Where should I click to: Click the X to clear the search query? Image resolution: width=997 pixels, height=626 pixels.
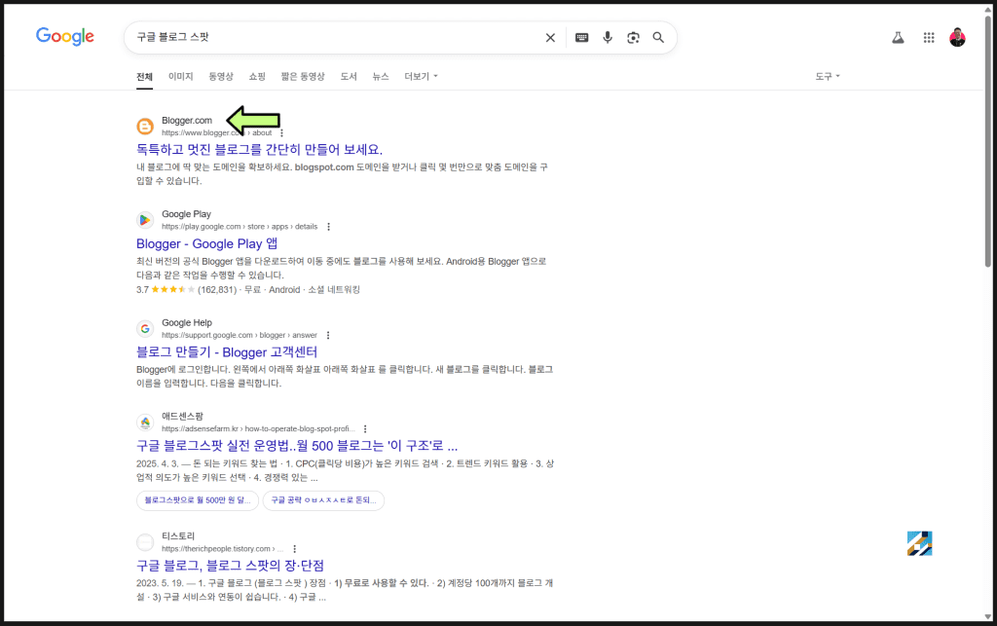549,37
